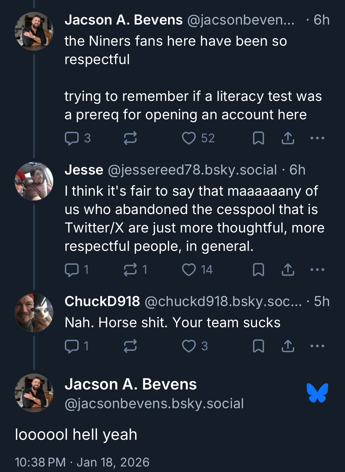Reply to ChuckD918's post
345x472 pixels.
click(x=72, y=346)
